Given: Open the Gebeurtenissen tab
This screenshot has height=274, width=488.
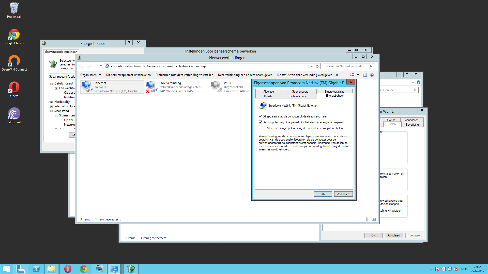Looking at the screenshot, I should pyautogui.click(x=299, y=96).
